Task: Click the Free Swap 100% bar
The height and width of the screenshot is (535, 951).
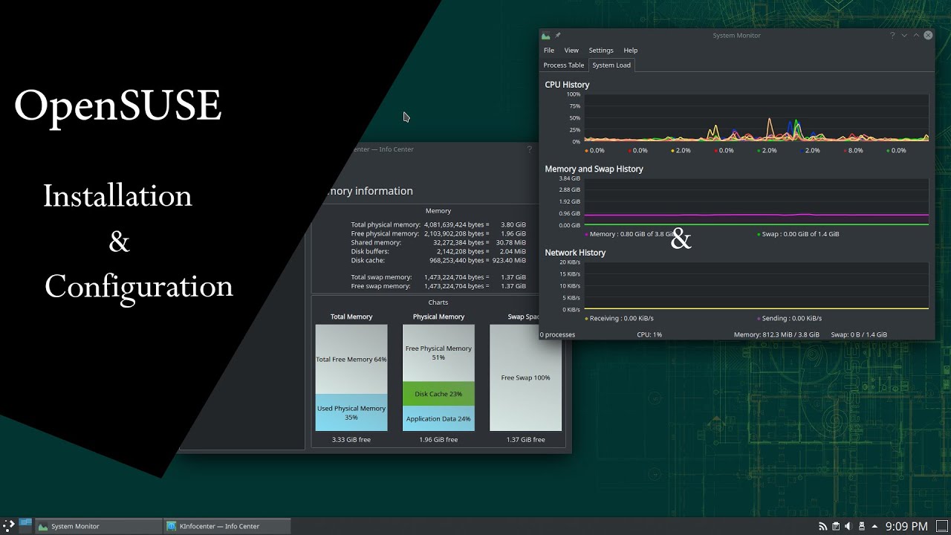Action: [x=525, y=377]
